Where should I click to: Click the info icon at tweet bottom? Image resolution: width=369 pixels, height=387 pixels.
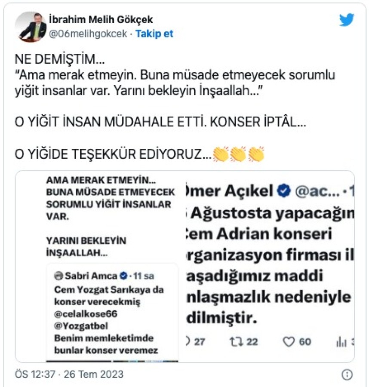[347, 375]
